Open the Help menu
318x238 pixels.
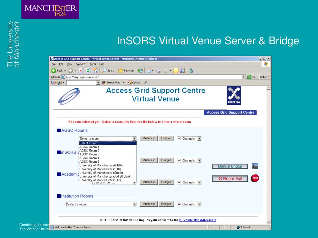click(x=102, y=64)
